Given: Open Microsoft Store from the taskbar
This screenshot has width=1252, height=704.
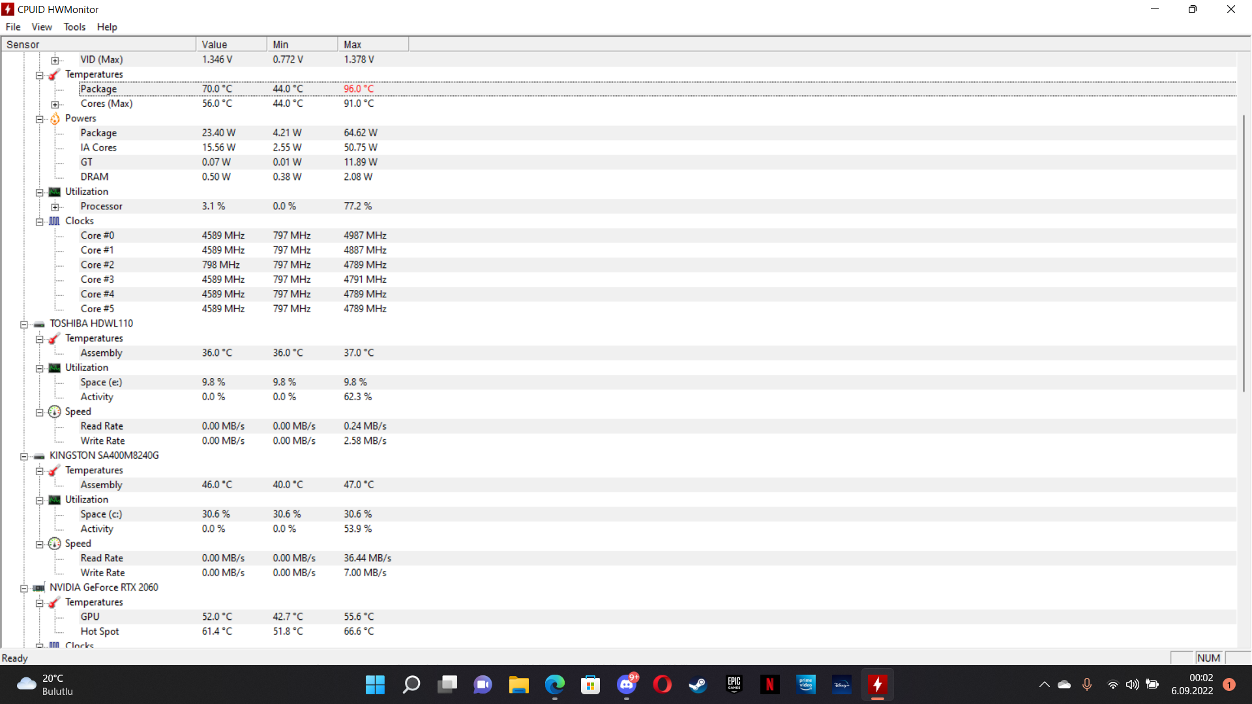Looking at the screenshot, I should 590,684.
